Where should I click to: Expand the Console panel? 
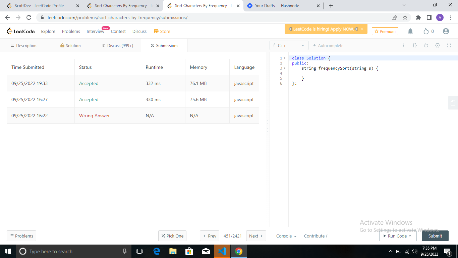pos(286,236)
